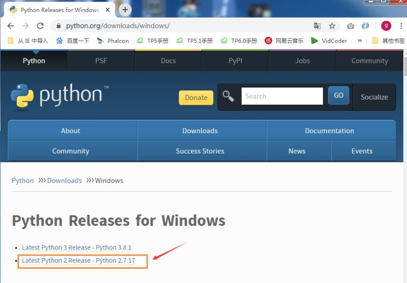Open the TP5.1手册 bookmark
The width and height of the screenshot is (407, 283).
coord(194,41)
